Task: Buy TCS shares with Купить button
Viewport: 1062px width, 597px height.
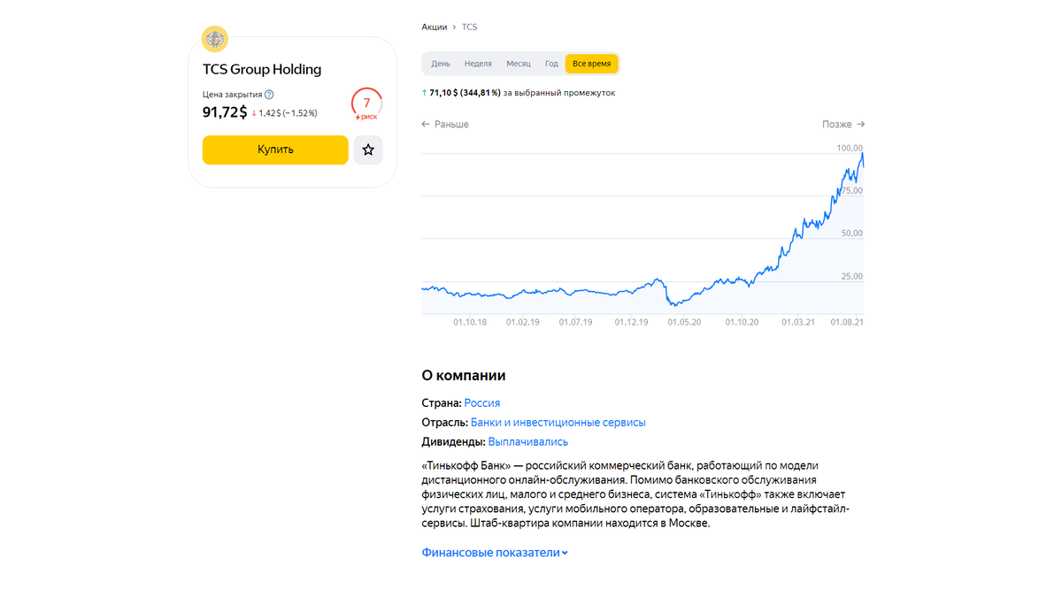Action: 275,149
